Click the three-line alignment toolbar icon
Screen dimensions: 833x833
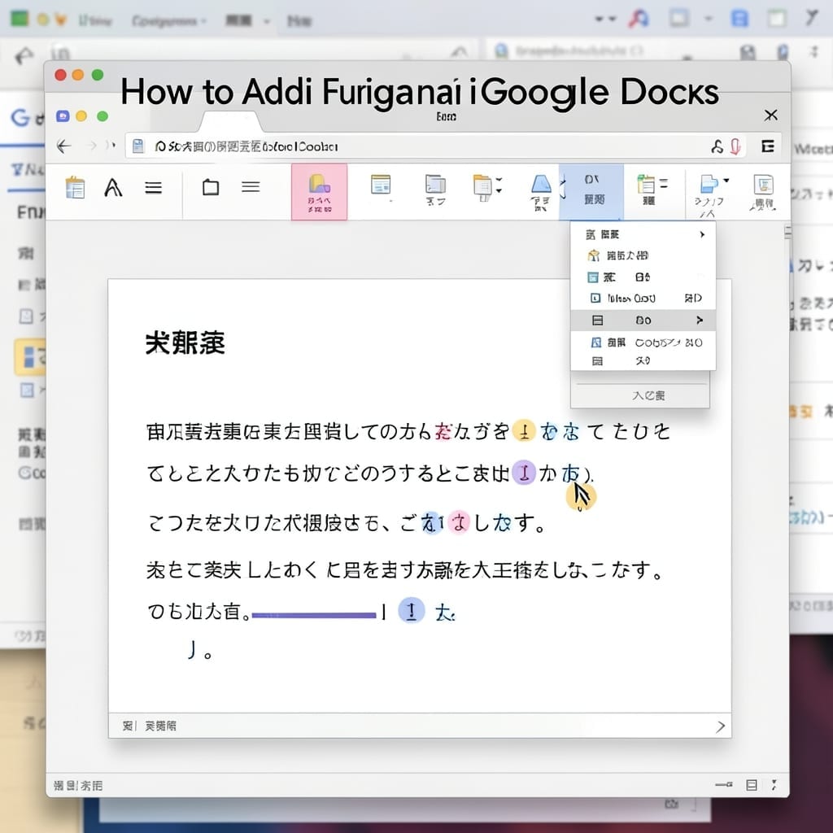coord(154,188)
